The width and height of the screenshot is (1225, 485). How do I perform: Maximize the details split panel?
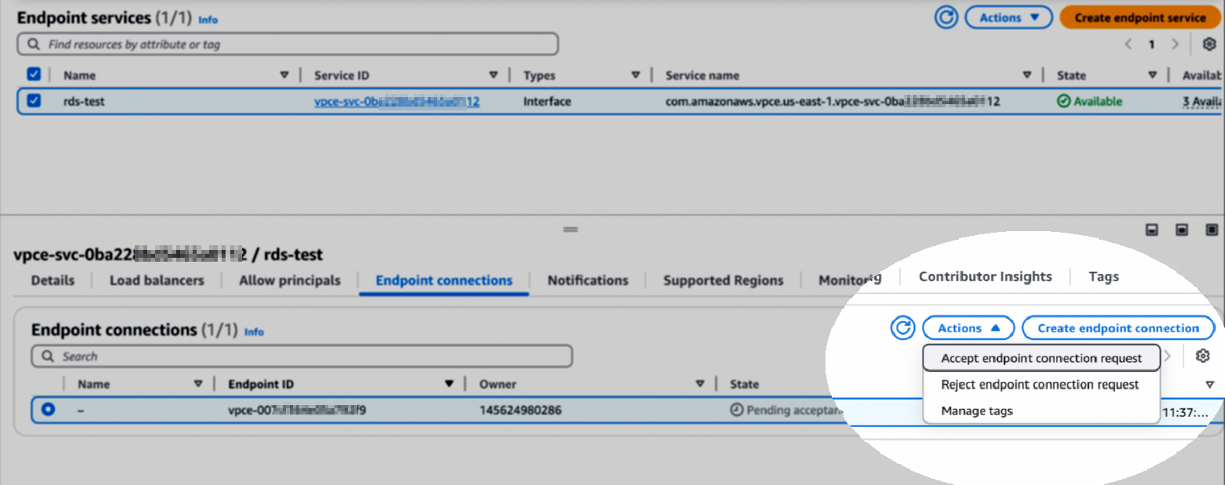click(x=1212, y=230)
